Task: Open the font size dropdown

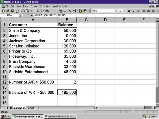Action: click(125, 11)
